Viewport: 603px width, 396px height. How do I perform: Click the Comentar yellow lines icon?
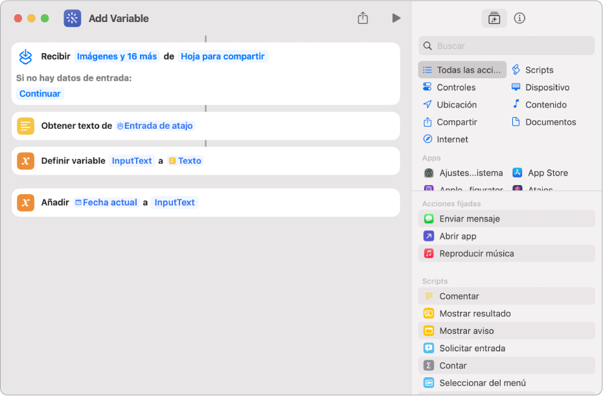[428, 296]
